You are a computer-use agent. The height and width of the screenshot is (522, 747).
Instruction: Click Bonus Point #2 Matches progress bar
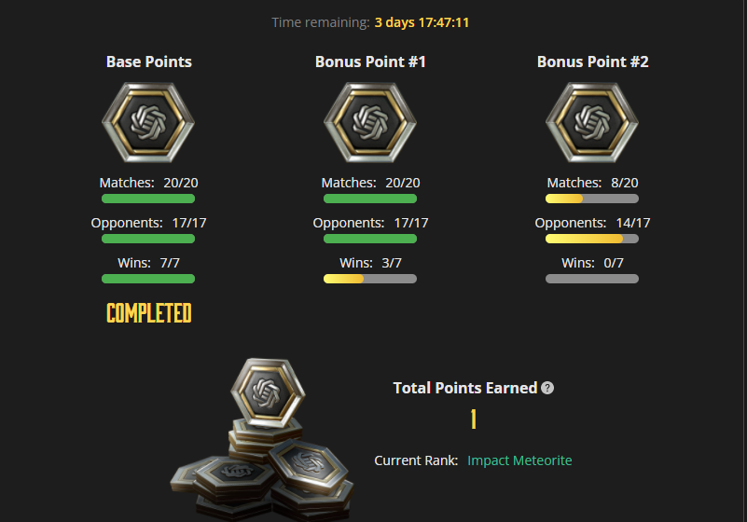pyautogui.click(x=592, y=199)
